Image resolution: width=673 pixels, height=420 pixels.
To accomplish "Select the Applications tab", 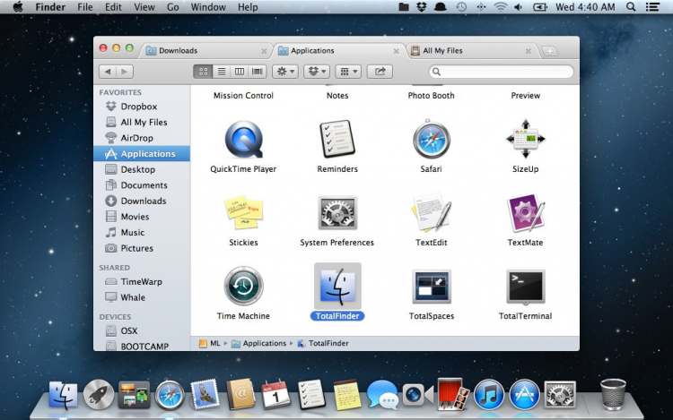I will [339, 50].
